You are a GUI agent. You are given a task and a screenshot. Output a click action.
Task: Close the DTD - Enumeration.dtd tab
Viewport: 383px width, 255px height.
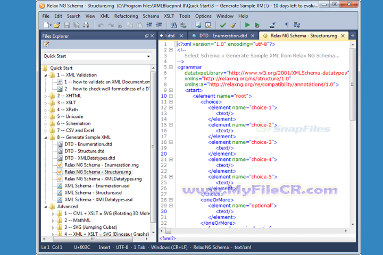[x=253, y=36]
